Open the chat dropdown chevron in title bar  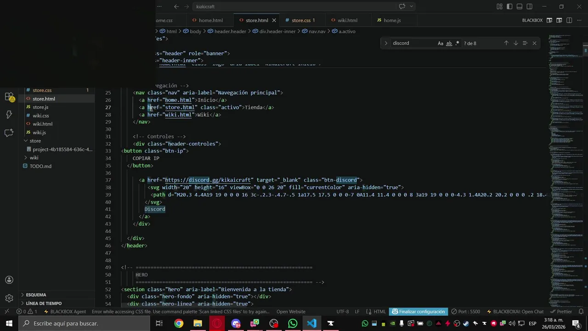[x=412, y=6]
